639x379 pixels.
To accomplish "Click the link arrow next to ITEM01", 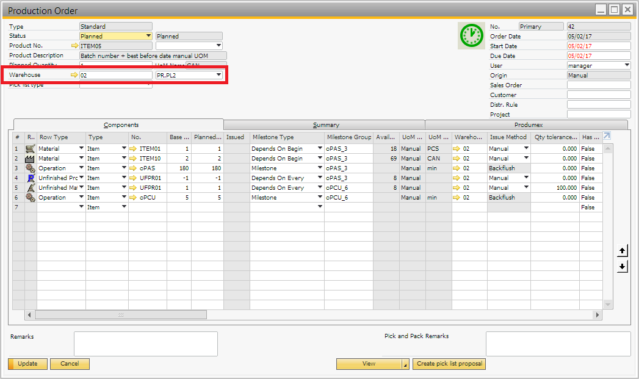I will pyautogui.click(x=134, y=149).
